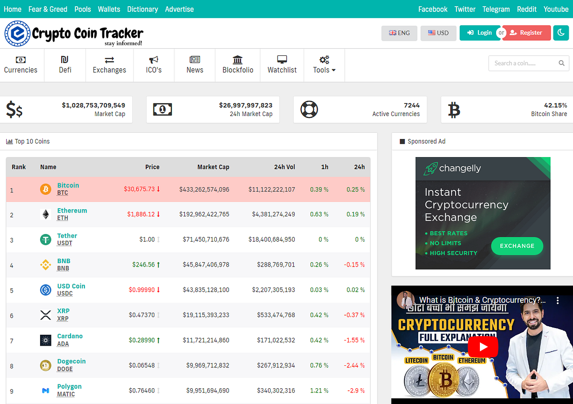Click the Tether coin icon
573x404 pixels.
45,240
